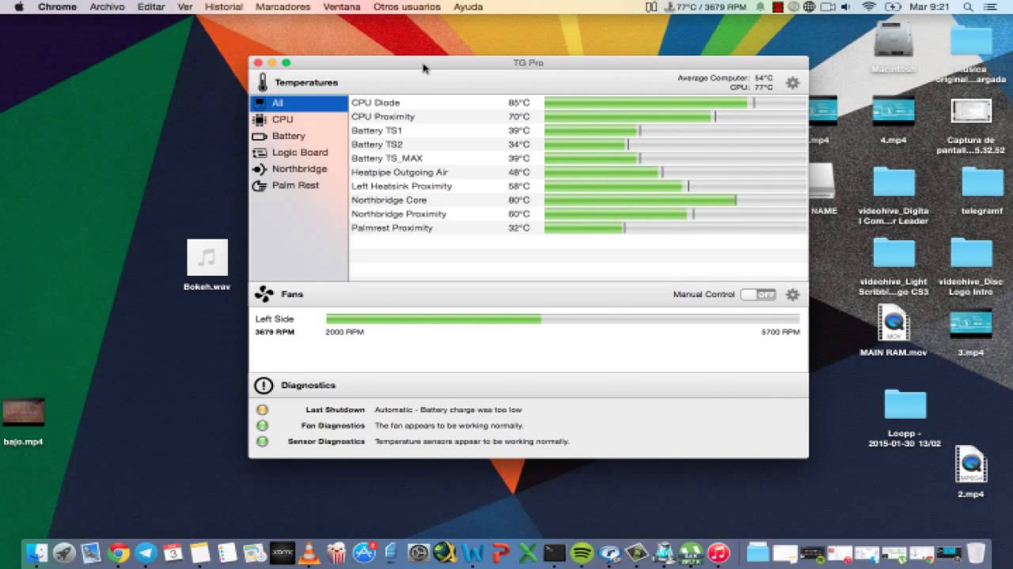This screenshot has width=1013, height=569.
Task: Choose Logic Board in the sidebar
Action: pyautogui.click(x=299, y=153)
